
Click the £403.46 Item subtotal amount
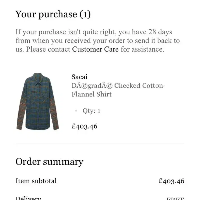coord(172,181)
